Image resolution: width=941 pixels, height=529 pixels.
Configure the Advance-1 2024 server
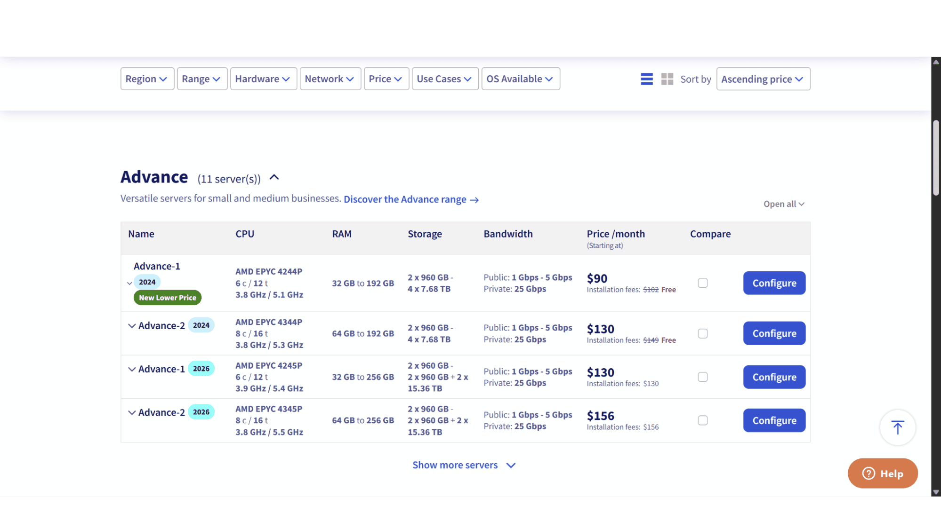point(774,283)
